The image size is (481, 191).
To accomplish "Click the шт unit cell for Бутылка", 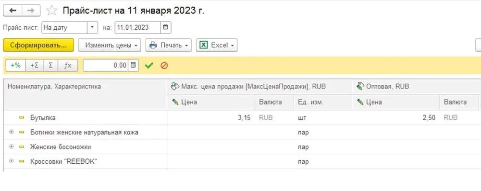I will pyautogui.click(x=323, y=118).
